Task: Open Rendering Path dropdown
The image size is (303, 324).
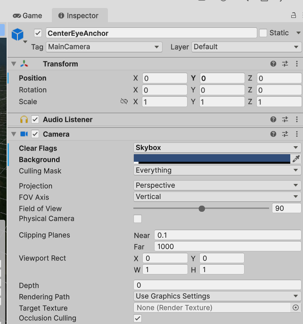Action: click(x=217, y=296)
